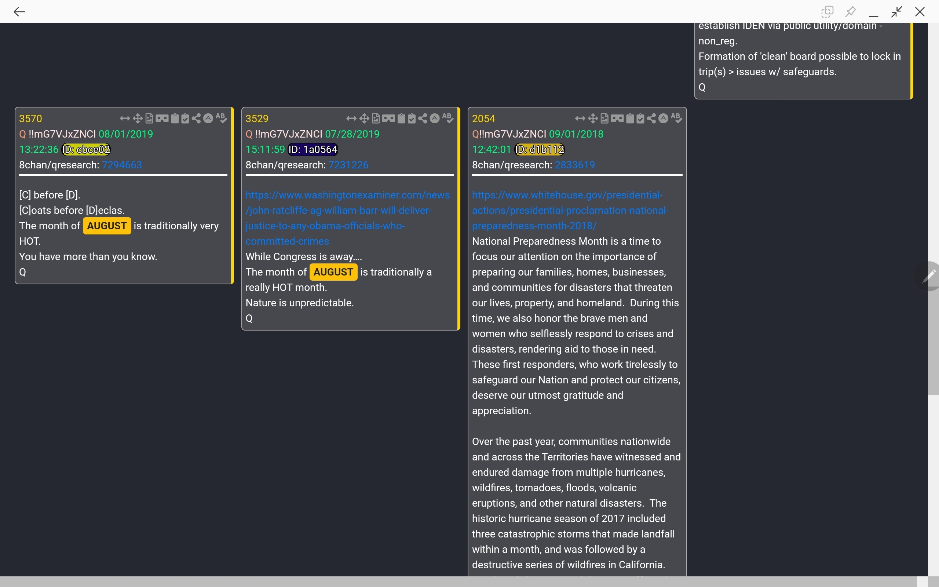Click the exit fullscreen arrows icon
This screenshot has width=939, height=587.
(x=897, y=12)
